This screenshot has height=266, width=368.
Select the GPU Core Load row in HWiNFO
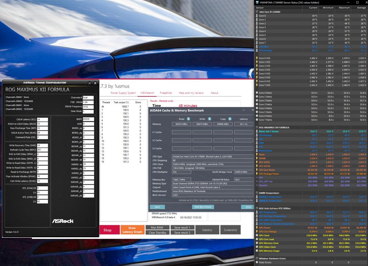click(311, 239)
